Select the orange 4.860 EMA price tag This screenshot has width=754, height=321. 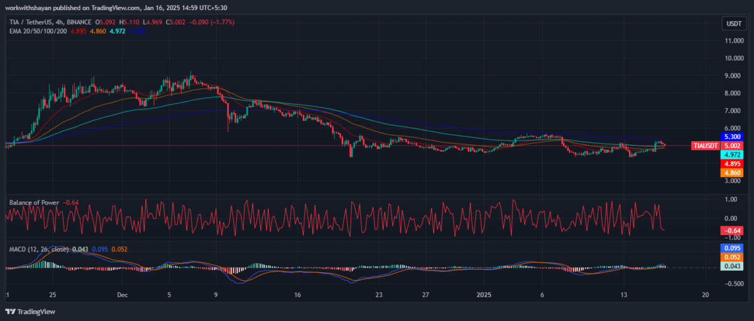pyautogui.click(x=733, y=172)
